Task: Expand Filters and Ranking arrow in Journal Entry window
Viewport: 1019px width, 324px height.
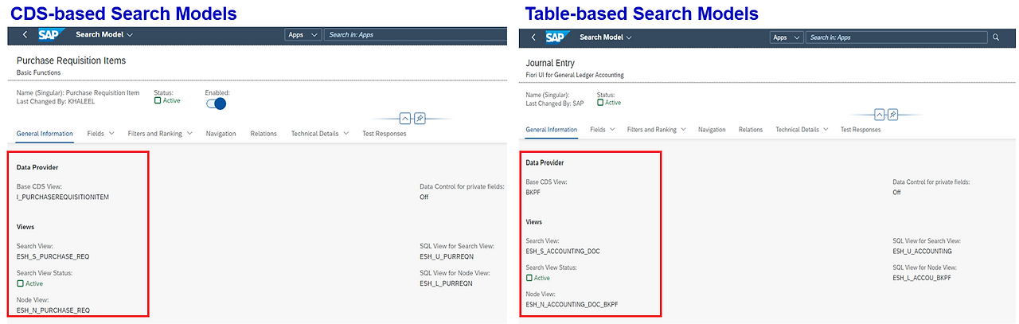Action: 684,129
